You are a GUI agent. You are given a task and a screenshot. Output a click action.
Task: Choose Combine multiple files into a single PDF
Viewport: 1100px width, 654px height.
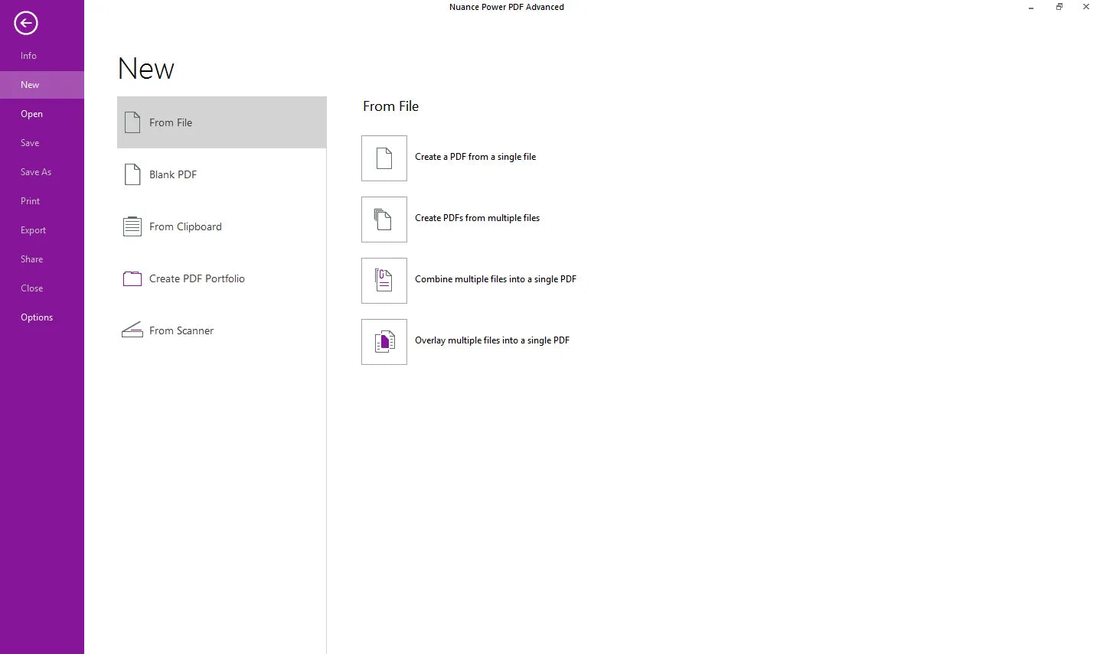click(495, 278)
